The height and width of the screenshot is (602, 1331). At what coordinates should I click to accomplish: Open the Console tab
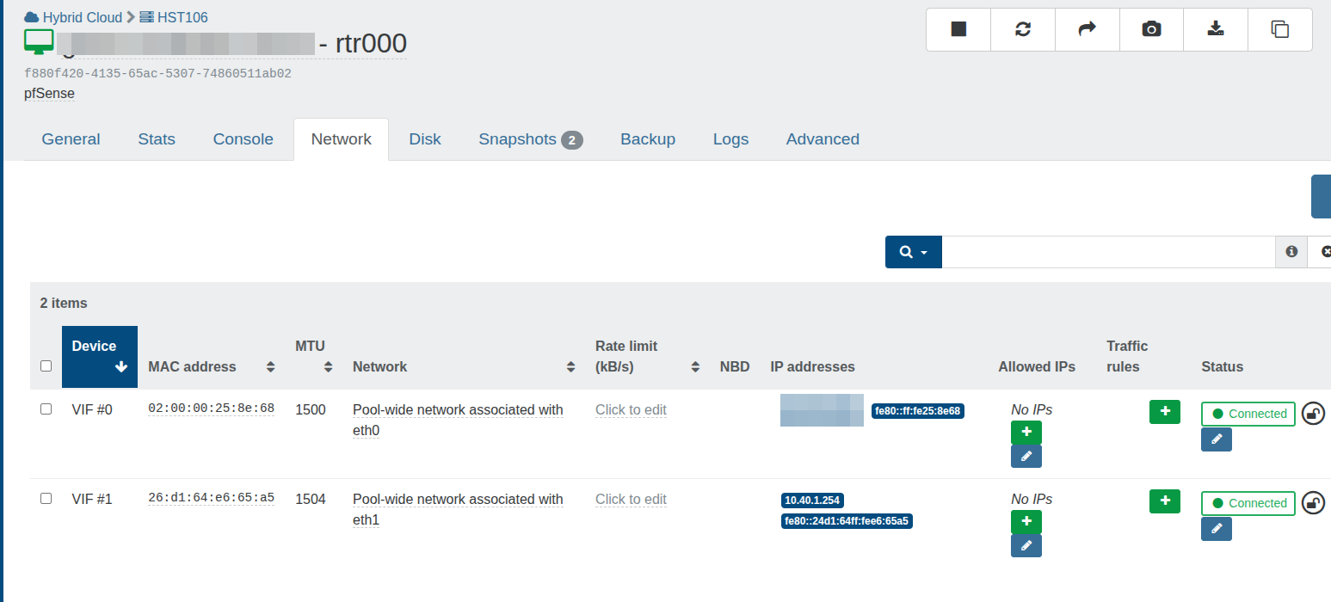click(243, 139)
